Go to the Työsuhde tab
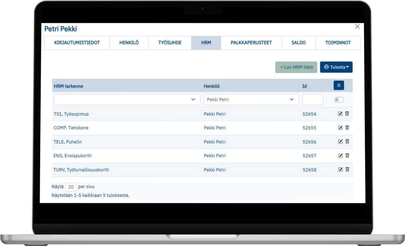Viewport: 405px width, 246px height. 170,43
